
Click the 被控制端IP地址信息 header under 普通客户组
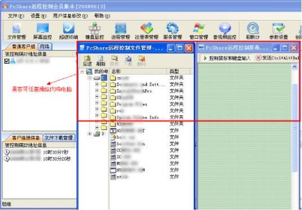pos(38,54)
